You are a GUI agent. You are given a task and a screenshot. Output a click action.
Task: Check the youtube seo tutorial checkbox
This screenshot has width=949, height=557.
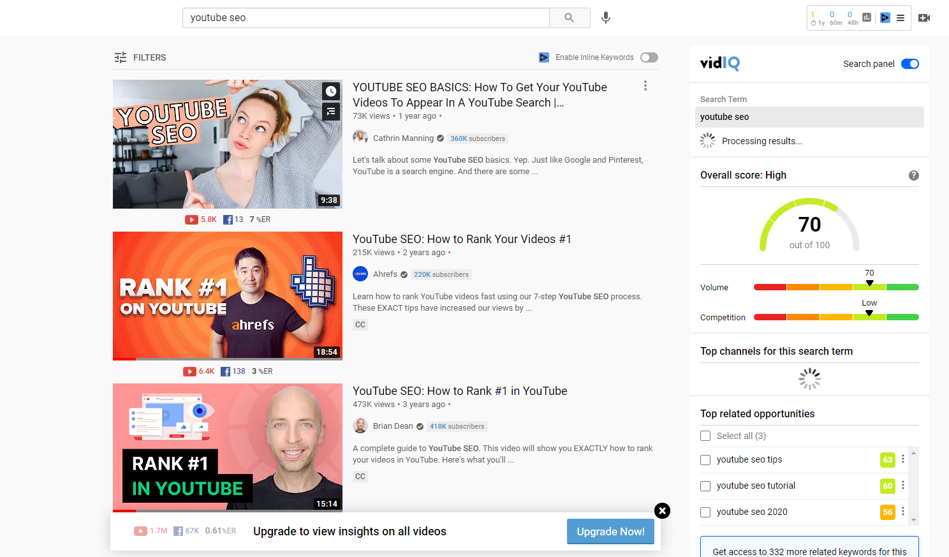[705, 486]
